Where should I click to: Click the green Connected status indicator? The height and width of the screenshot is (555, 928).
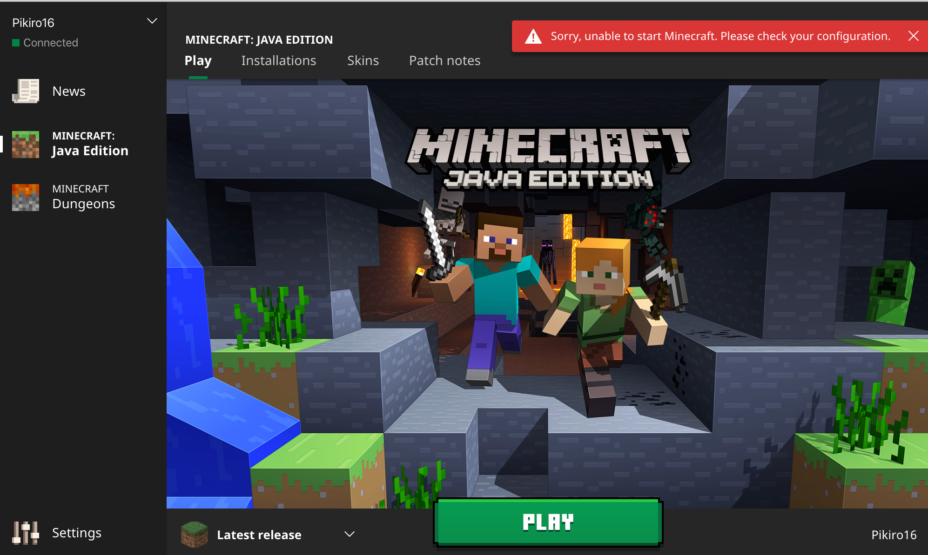tap(16, 43)
